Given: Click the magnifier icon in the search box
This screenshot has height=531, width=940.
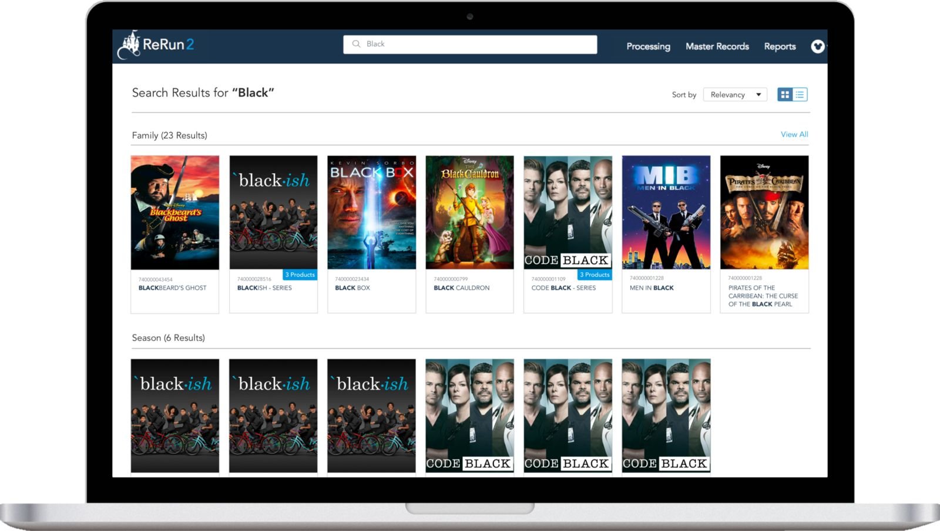Looking at the screenshot, I should click(x=356, y=44).
